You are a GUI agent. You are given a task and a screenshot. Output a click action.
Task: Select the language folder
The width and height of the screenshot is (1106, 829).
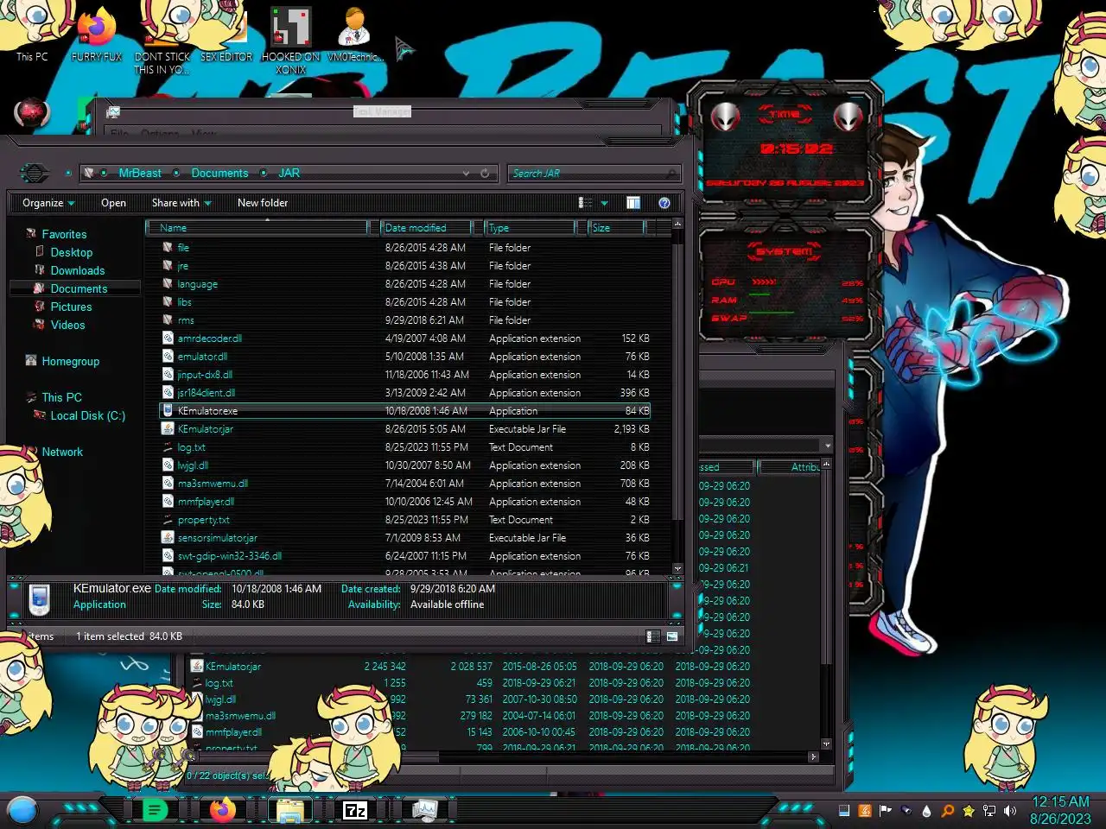point(197,284)
